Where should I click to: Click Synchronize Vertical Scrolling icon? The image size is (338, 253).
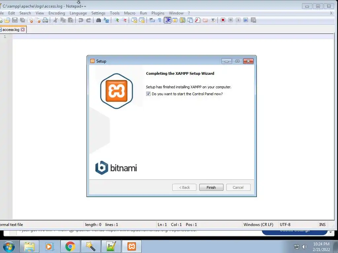(x=134, y=20)
